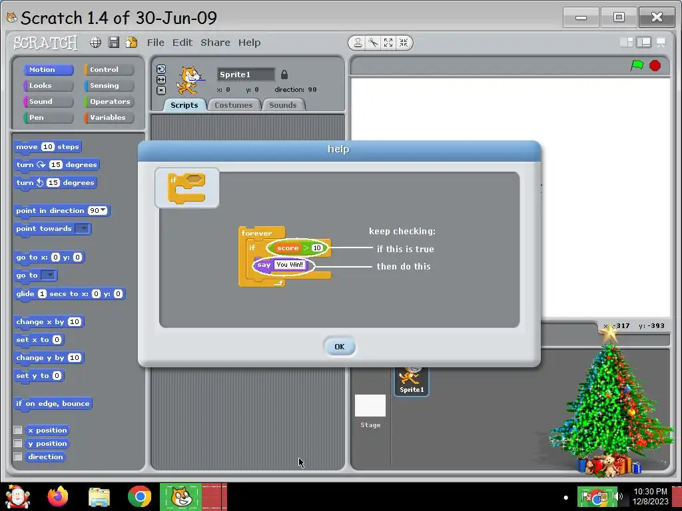This screenshot has height=511, width=682.
Task: Click the value field in change y by block
Action: pos(75,357)
